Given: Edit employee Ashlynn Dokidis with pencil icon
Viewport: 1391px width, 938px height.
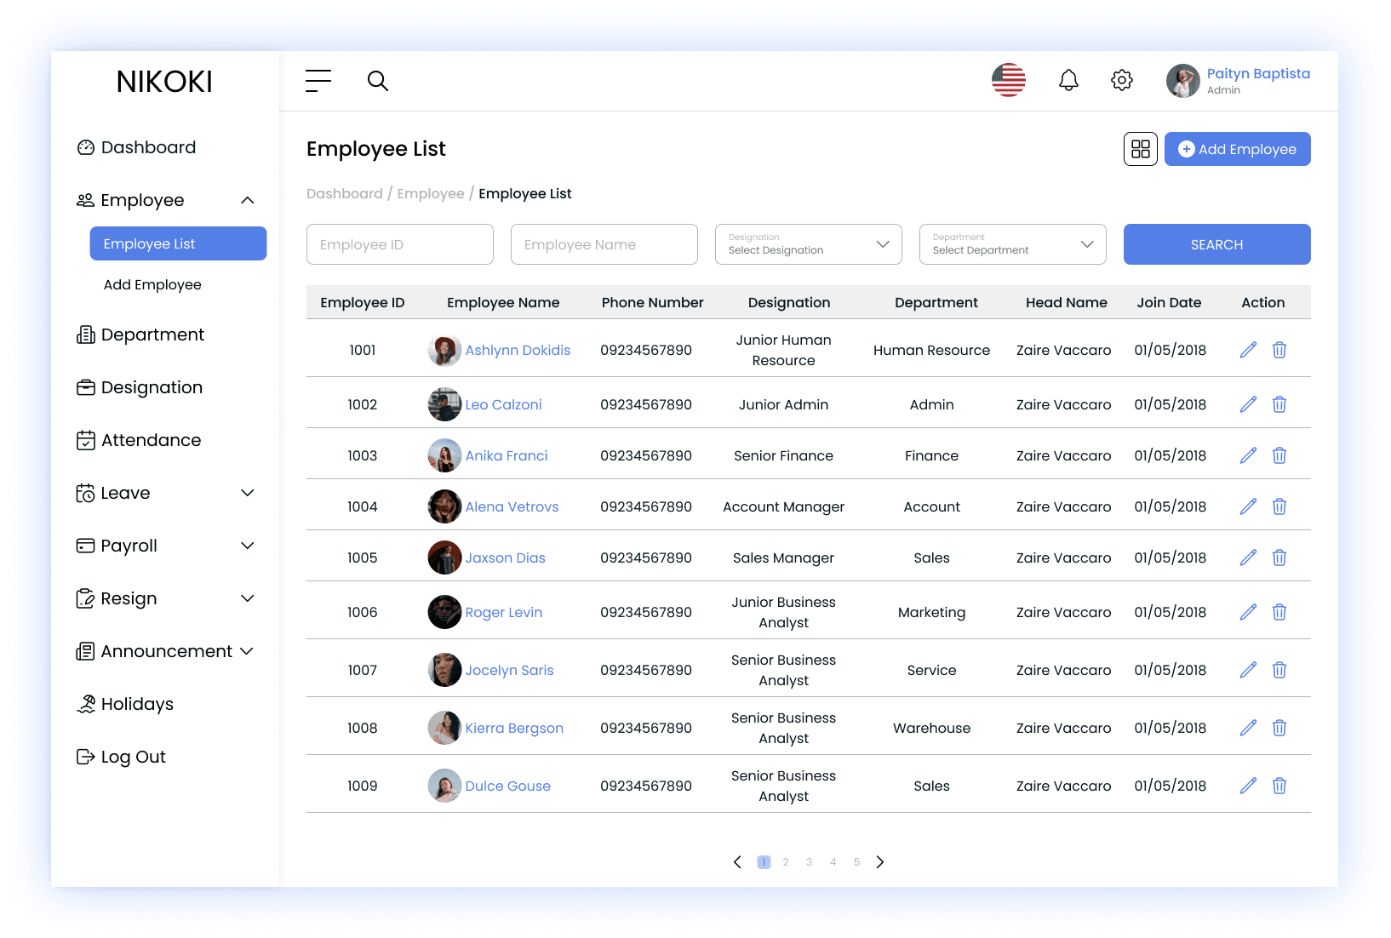Looking at the screenshot, I should (1248, 350).
